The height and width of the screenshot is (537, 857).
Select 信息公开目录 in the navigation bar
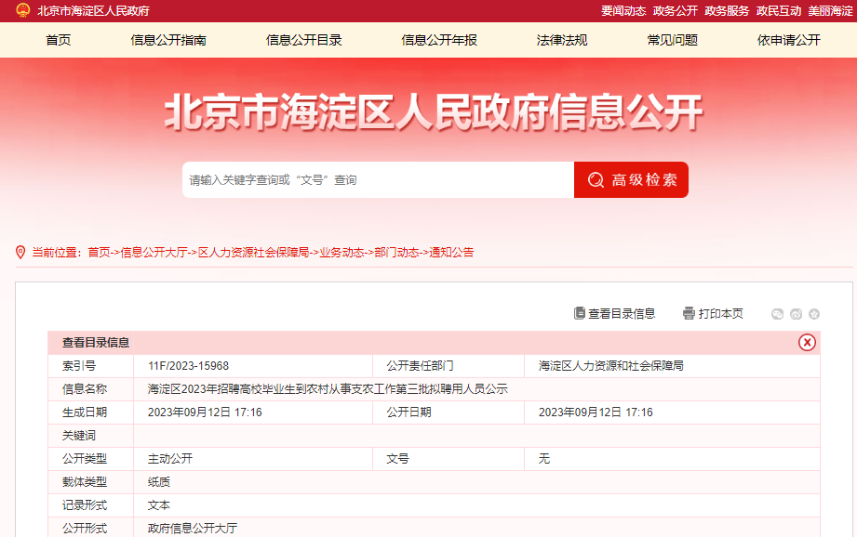[x=303, y=40]
